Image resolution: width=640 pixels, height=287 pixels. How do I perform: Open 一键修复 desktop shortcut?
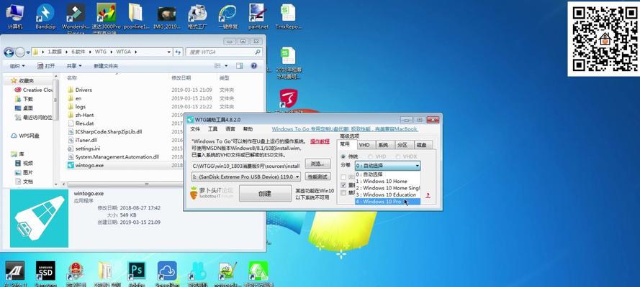click(228, 16)
